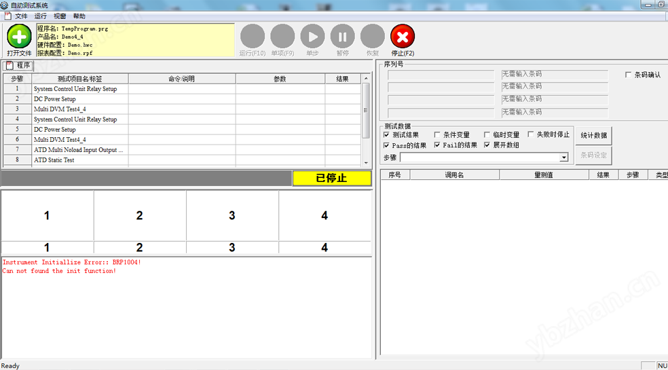Click the 恢复 resume icon

(372, 37)
